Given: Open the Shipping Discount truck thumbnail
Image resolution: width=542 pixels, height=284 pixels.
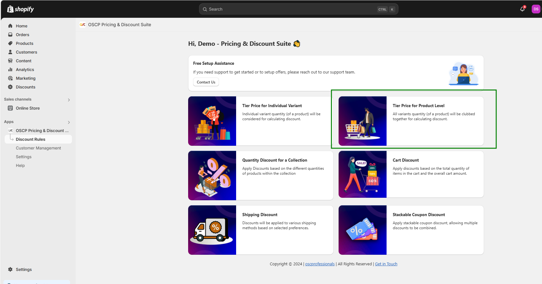Looking at the screenshot, I should (x=212, y=230).
